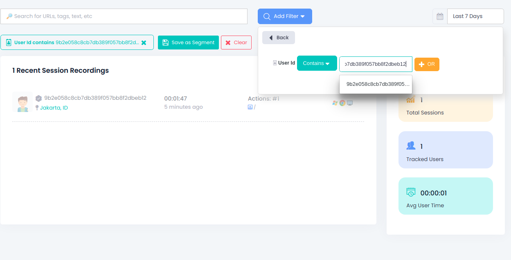Click the Chrome browser icon on the session row

(342, 103)
